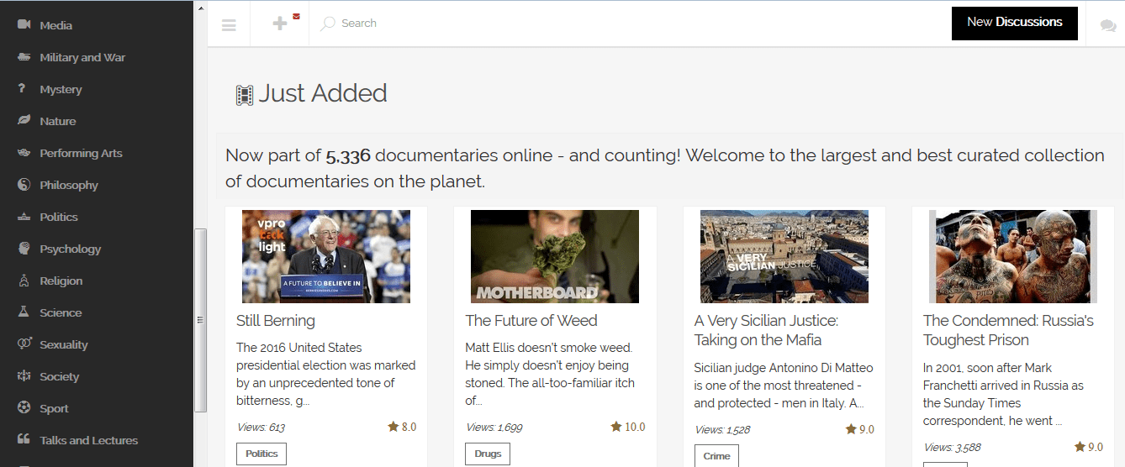1125x467 pixels.
Task: Click the 'Views: 3,588' text
Action: pyautogui.click(x=952, y=448)
